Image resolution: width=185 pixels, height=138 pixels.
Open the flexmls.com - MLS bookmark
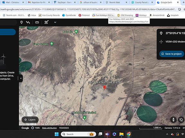coord(14,15)
